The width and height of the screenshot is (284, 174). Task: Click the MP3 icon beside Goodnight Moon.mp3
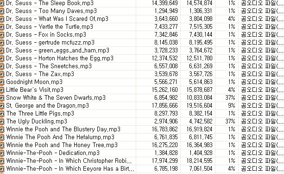2,82
